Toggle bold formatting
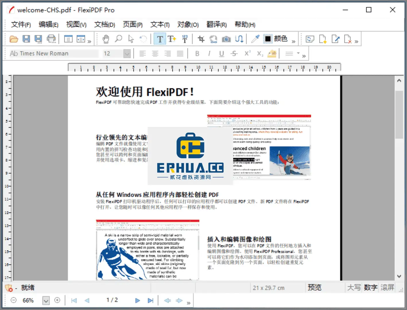The width and height of the screenshot is (407, 310). (197, 53)
